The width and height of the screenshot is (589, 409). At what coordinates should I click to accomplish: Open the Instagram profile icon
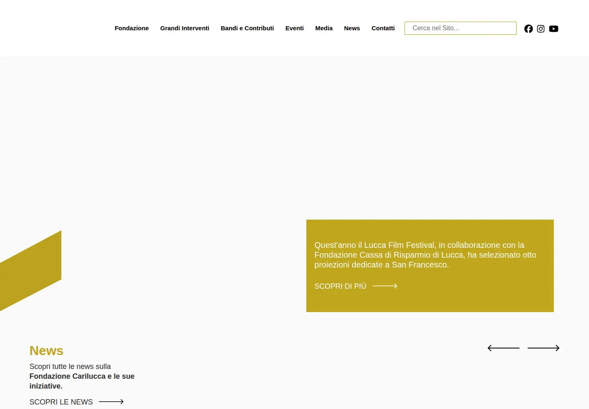click(x=541, y=29)
